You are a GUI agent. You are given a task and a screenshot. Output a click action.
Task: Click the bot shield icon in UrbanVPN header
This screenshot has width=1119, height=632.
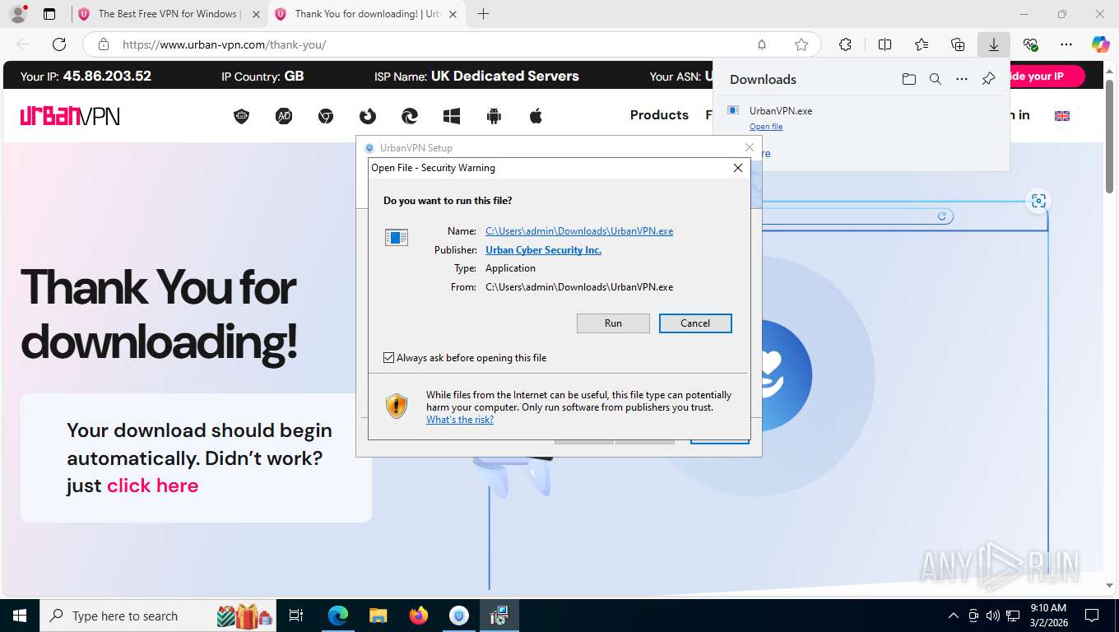point(241,116)
